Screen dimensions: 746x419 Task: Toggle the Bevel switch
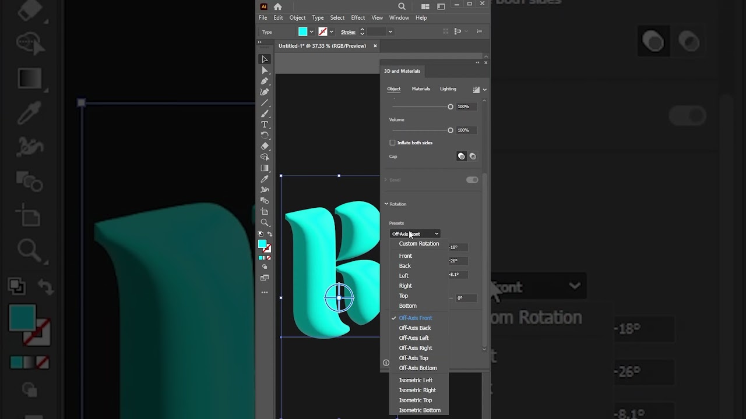click(x=472, y=180)
